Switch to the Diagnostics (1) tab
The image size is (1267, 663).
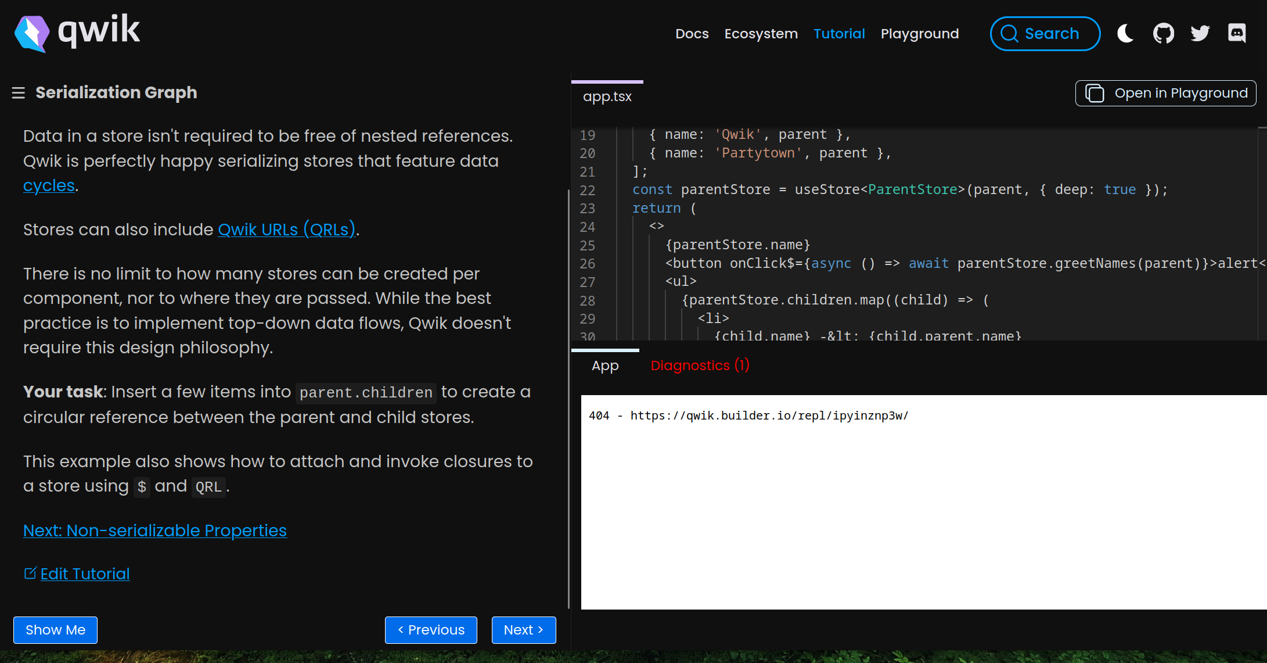(700, 365)
